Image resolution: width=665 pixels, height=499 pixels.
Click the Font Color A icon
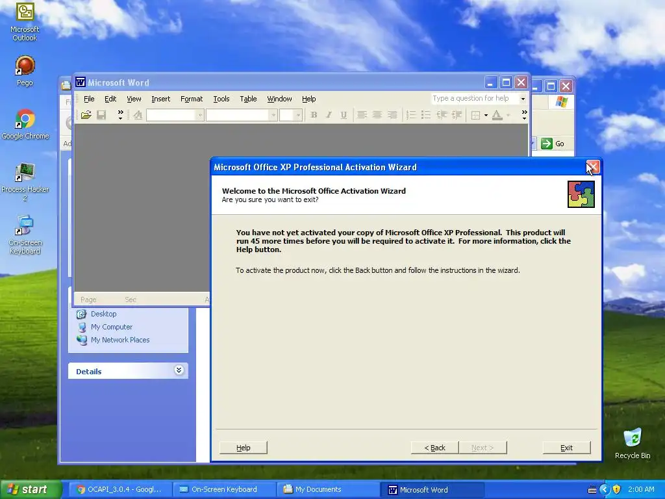pos(497,114)
